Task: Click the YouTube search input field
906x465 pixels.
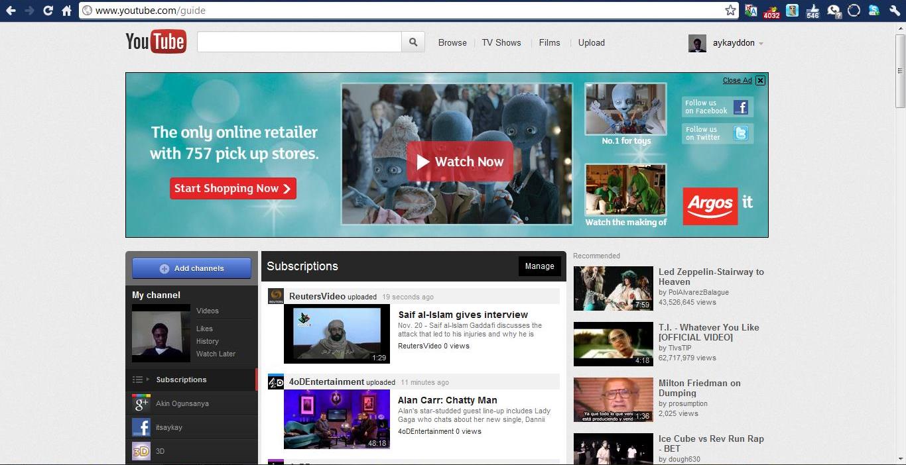Action: (x=299, y=42)
